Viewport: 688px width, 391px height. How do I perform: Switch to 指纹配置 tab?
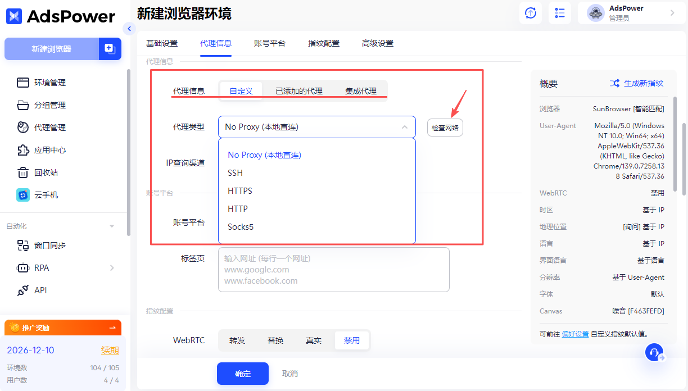click(x=323, y=43)
